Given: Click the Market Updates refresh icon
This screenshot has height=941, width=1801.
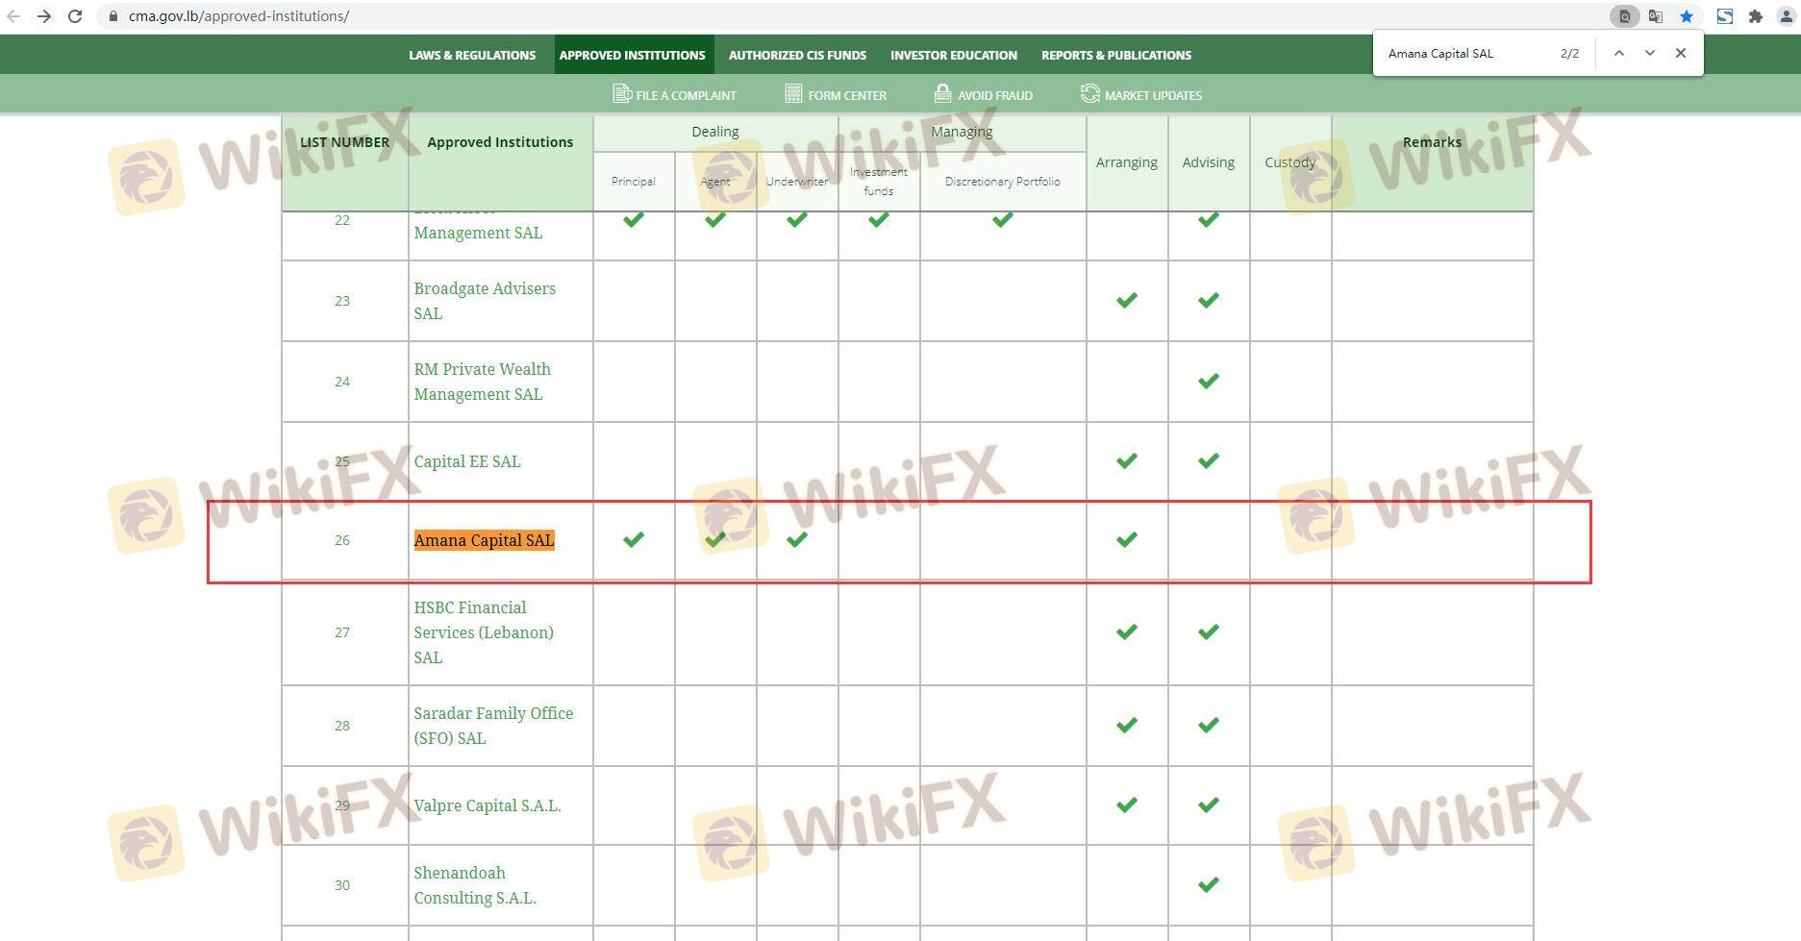Looking at the screenshot, I should [1089, 93].
